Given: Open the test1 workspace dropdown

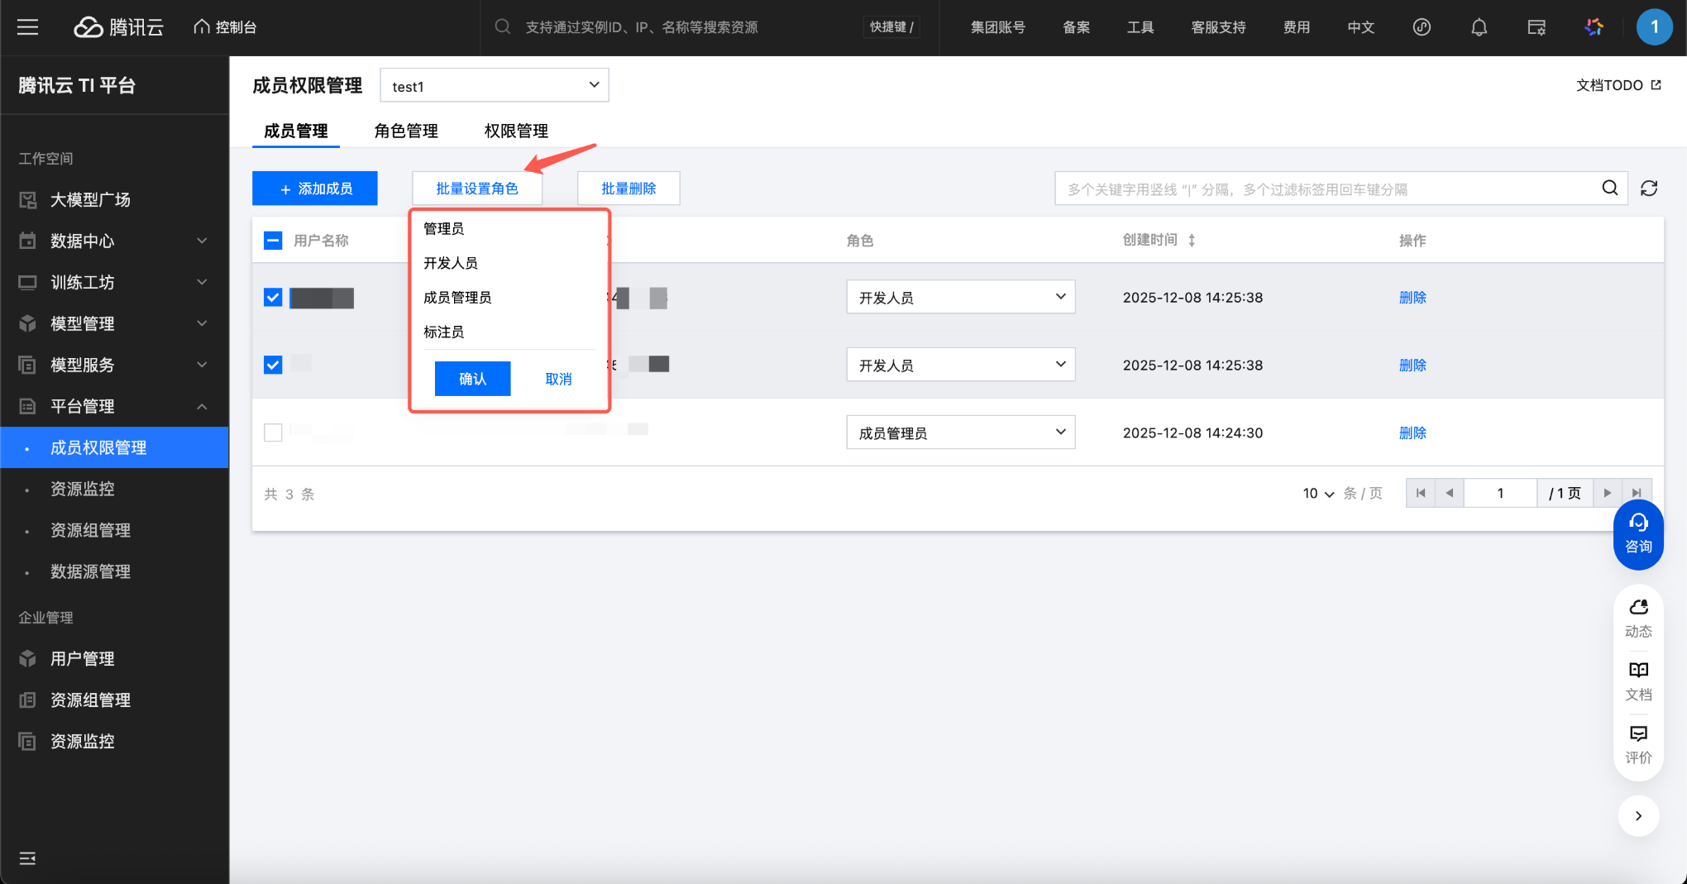Looking at the screenshot, I should [x=495, y=86].
